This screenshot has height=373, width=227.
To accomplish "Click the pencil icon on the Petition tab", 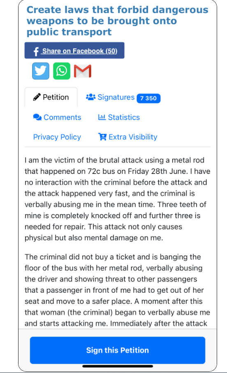I will coord(37,97).
